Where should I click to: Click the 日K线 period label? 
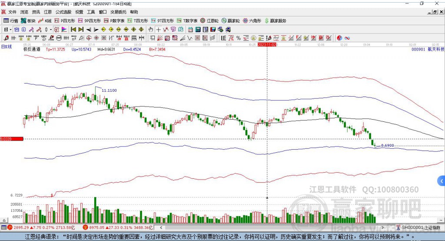(x=6, y=47)
